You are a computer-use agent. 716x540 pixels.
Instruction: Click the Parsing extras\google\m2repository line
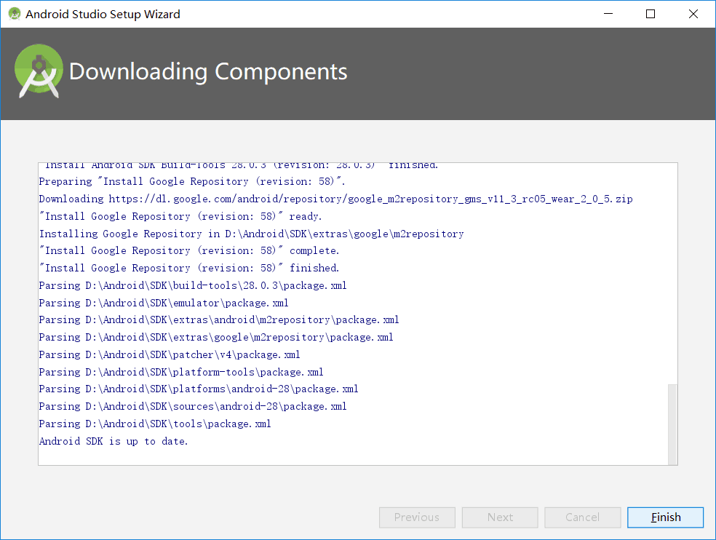click(216, 337)
